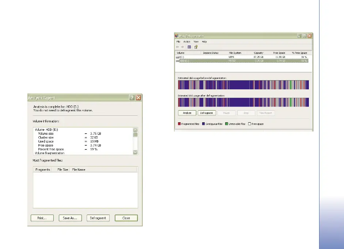344x249 pixels.
Task: Click Defragment button in Disk Defragmenter window
Action: point(207,113)
